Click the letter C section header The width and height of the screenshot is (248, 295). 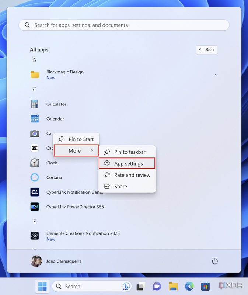pyautogui.click(x=34, y=89)
